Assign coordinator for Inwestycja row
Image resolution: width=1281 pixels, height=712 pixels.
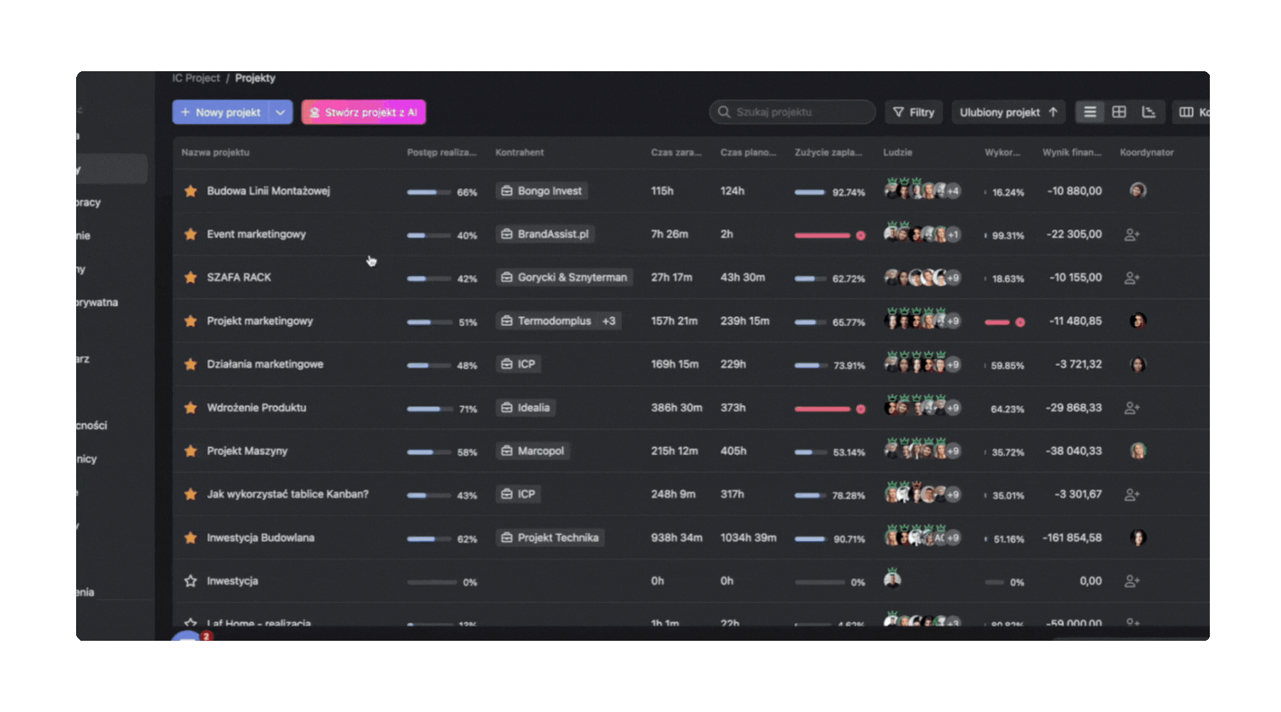coord(1132,581)
